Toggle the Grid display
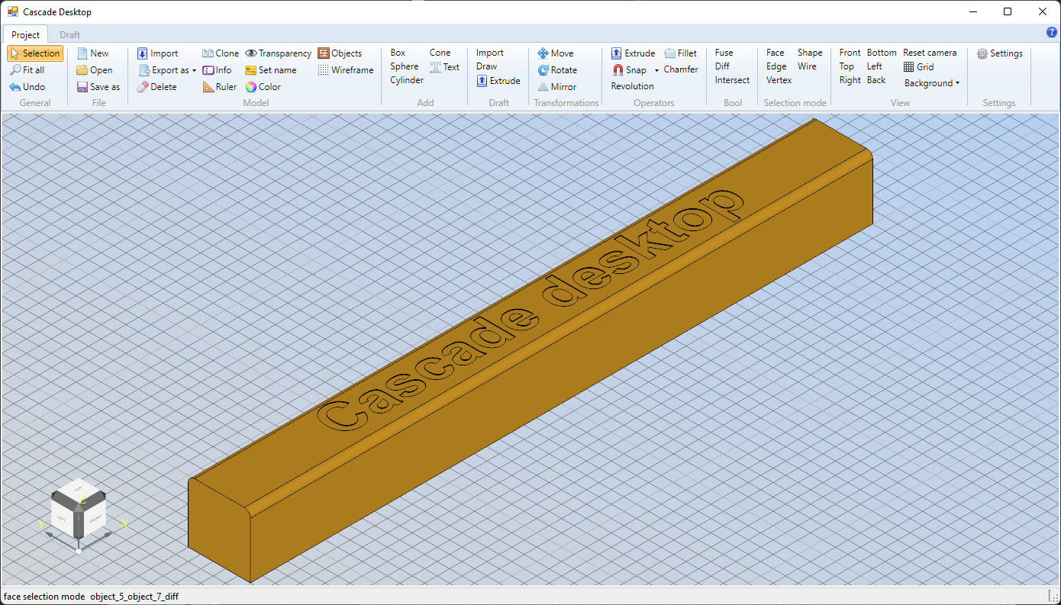The image size is (1061, 605). click(918, 67)
